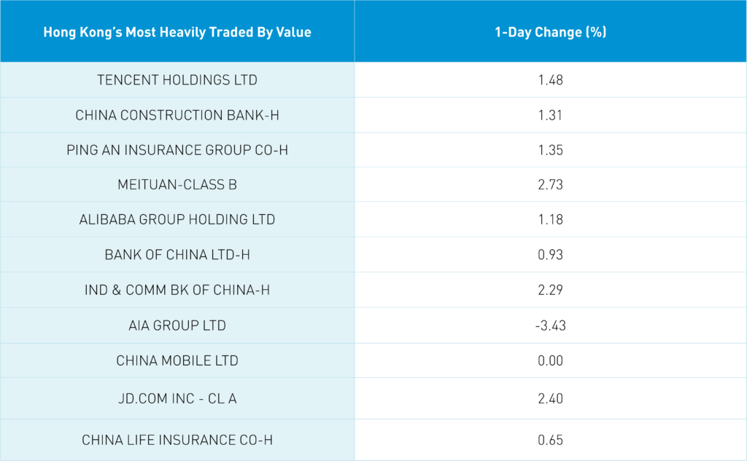Click PING AN INSURANCE GROUP CO-H
747x461 pixels.
tap(177, 150)
